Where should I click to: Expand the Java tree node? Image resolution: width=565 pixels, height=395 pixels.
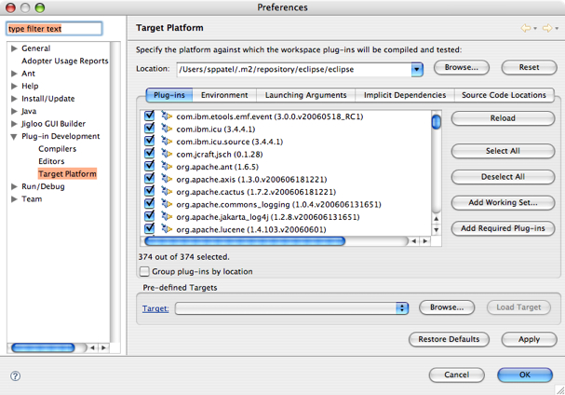[14, 111]
